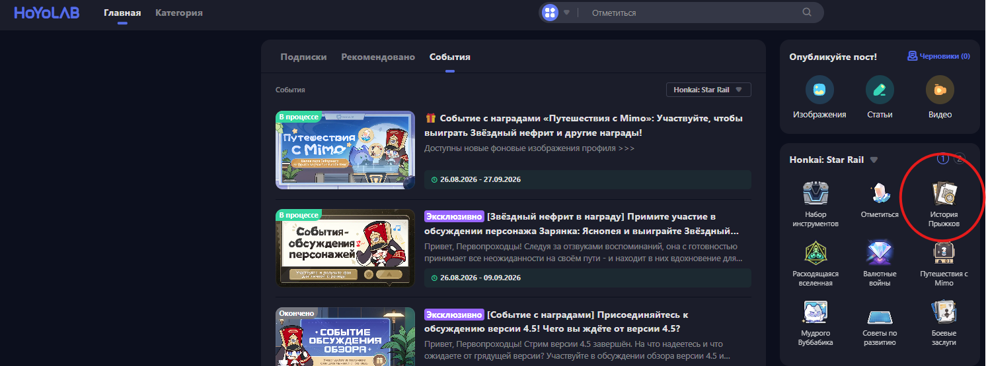Click the Эксклюзивно tag on version 4.5 event

click(453, 315)
